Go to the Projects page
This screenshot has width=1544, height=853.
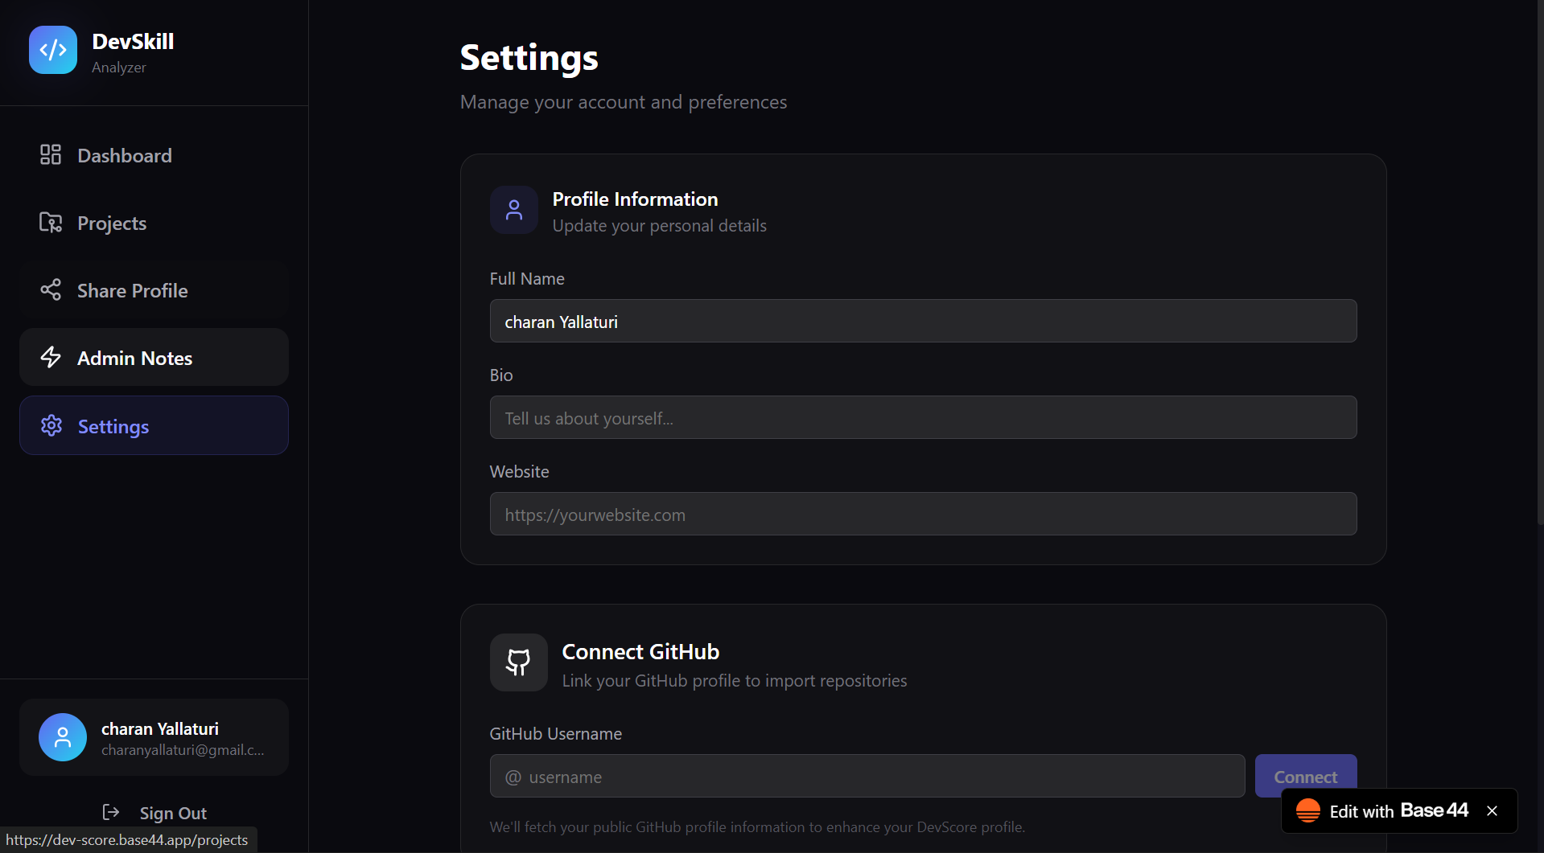[x=112, y=224]
